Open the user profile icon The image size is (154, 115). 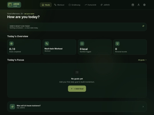[x=139, y=5]
